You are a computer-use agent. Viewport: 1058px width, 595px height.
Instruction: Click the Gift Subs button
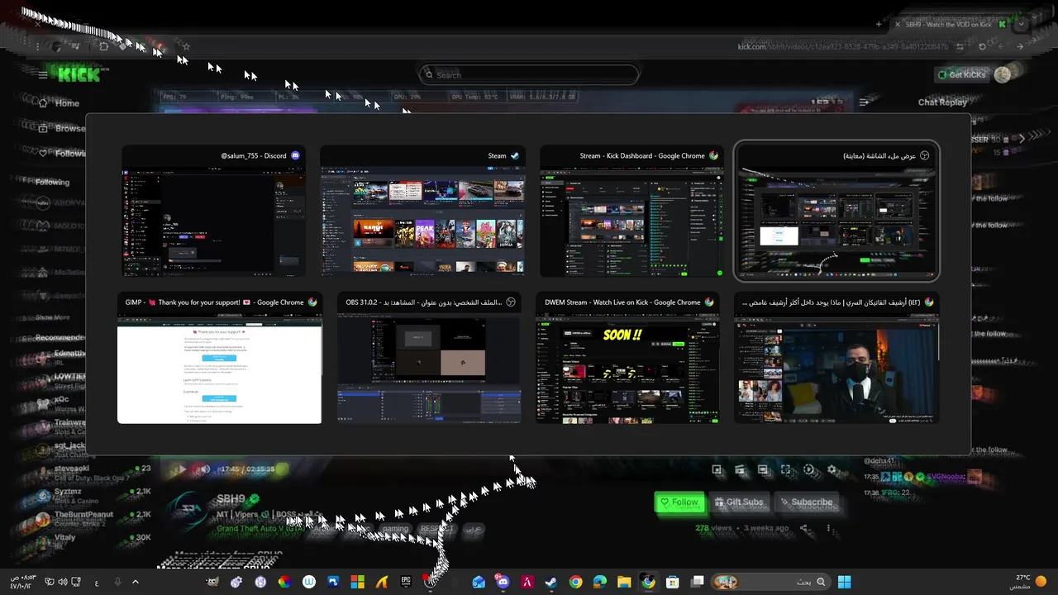point(739,502)
